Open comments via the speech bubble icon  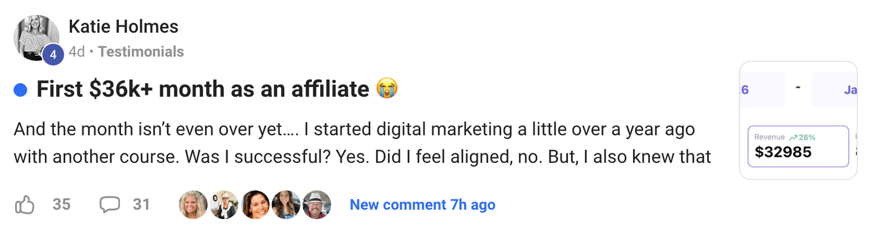[109, 205]
